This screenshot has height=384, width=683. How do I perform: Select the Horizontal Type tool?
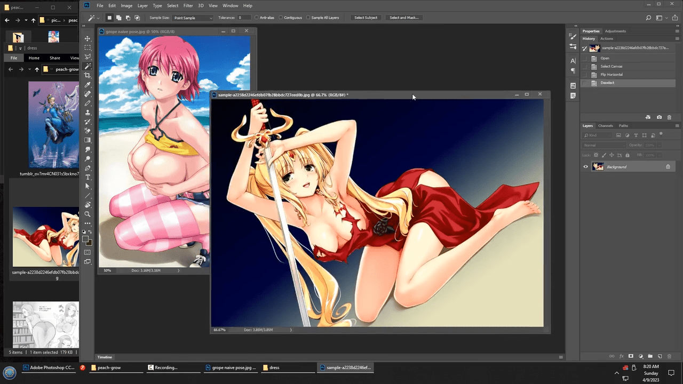[x=88, y=177]
